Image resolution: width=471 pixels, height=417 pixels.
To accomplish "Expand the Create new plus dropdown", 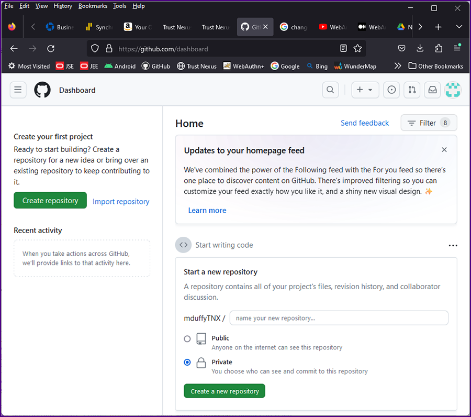I will 365,90.
